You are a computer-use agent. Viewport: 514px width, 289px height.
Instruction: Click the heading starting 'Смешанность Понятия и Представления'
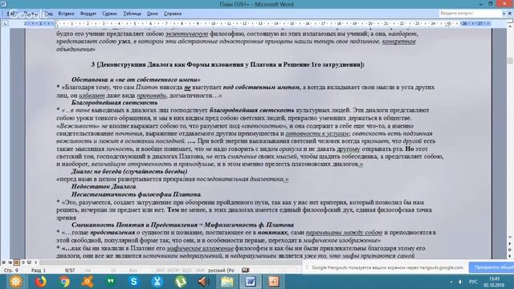click(x=182, y=225)
